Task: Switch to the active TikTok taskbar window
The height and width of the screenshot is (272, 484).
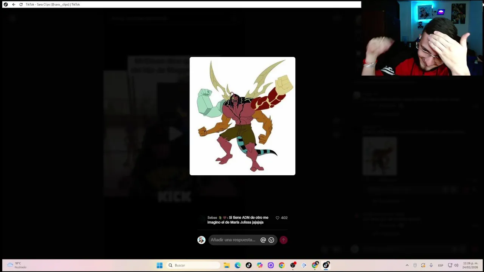Action: (x=326, y=265)
